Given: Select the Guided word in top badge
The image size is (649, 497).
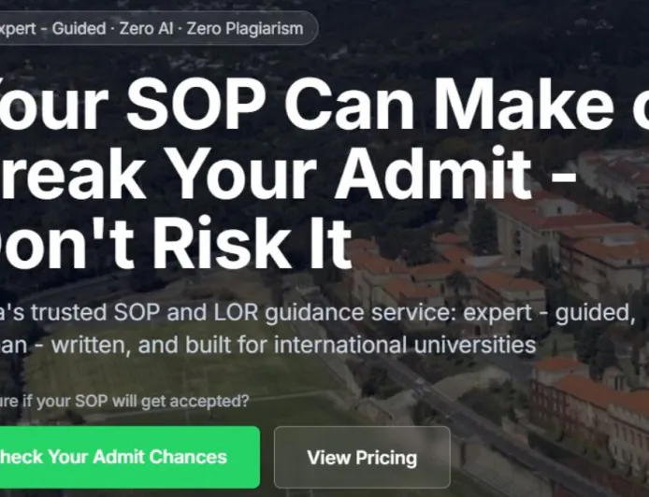Looking at the screenshot, I should click(79, 28).
